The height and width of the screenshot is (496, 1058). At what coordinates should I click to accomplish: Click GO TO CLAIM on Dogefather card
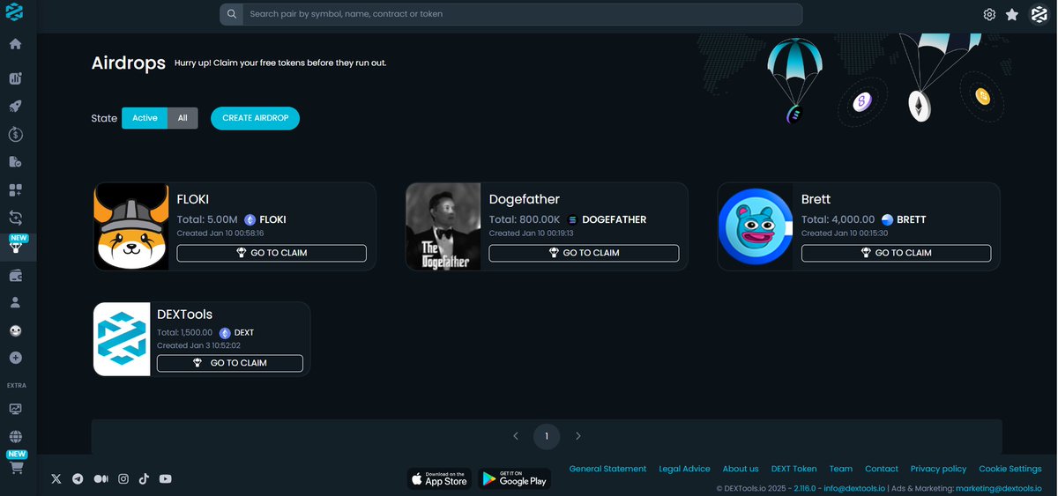click(584, 253)
